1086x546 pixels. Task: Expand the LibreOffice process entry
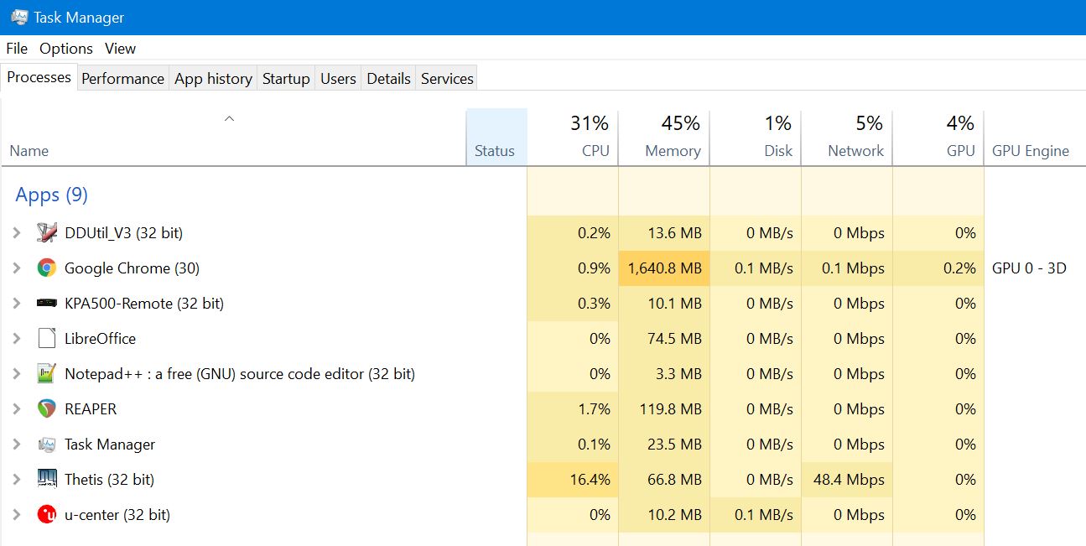click(x=16, y=339)
